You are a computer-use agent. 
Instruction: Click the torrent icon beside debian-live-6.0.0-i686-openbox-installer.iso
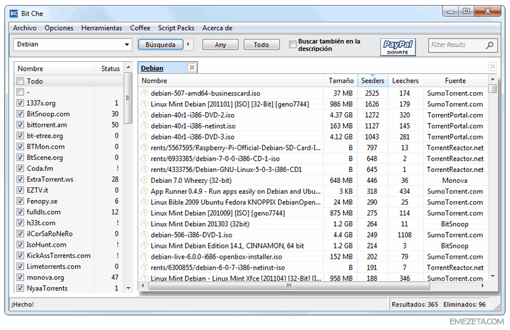click(x=145, y=257)
